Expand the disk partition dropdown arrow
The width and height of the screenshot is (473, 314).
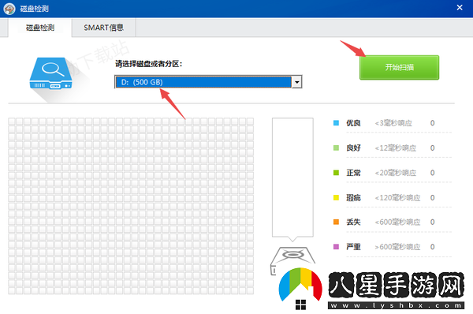tap(297, 82)
